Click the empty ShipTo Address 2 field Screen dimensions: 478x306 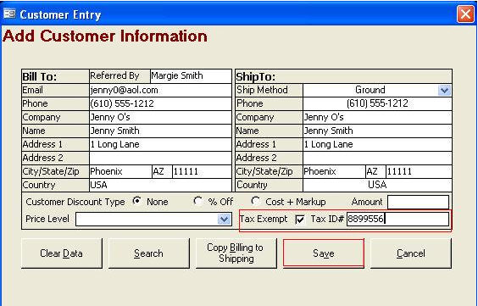pos(377,158)
